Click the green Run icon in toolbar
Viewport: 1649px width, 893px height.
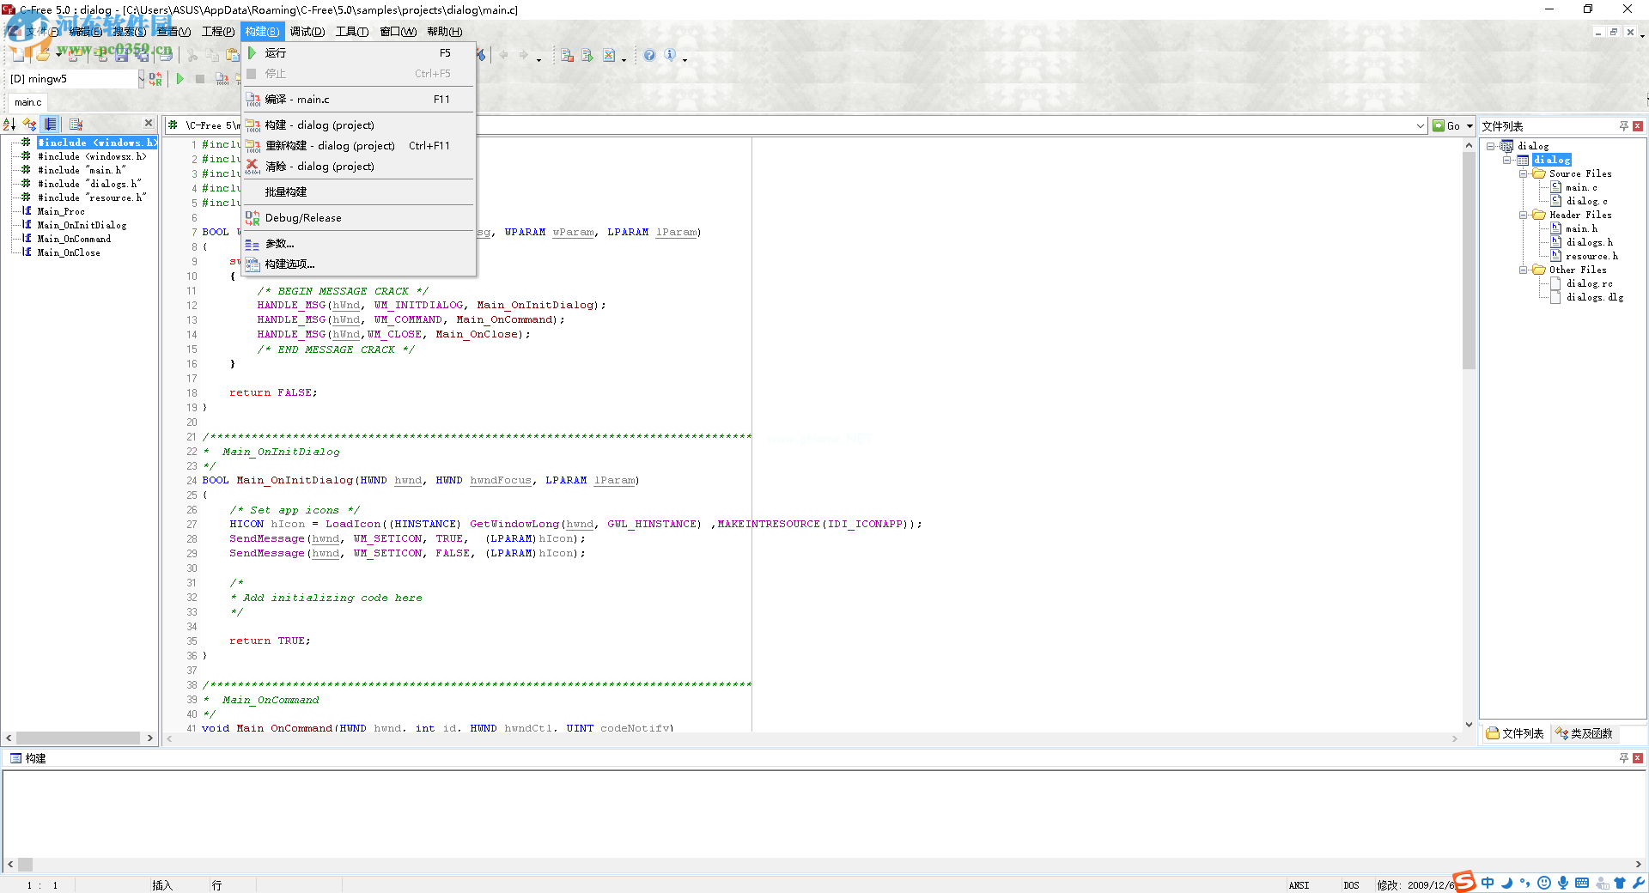180,79
